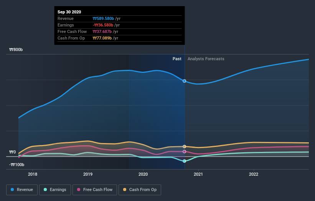
Task: Click the 2019 x-axis label
Action: point(88,174)
